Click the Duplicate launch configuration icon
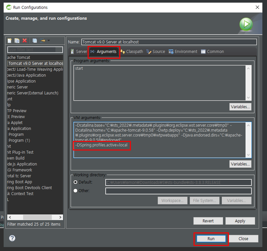Screen dimensions: 267x251 (17, 40)
